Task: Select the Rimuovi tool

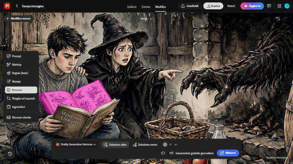Action: (x=21, y=90)
